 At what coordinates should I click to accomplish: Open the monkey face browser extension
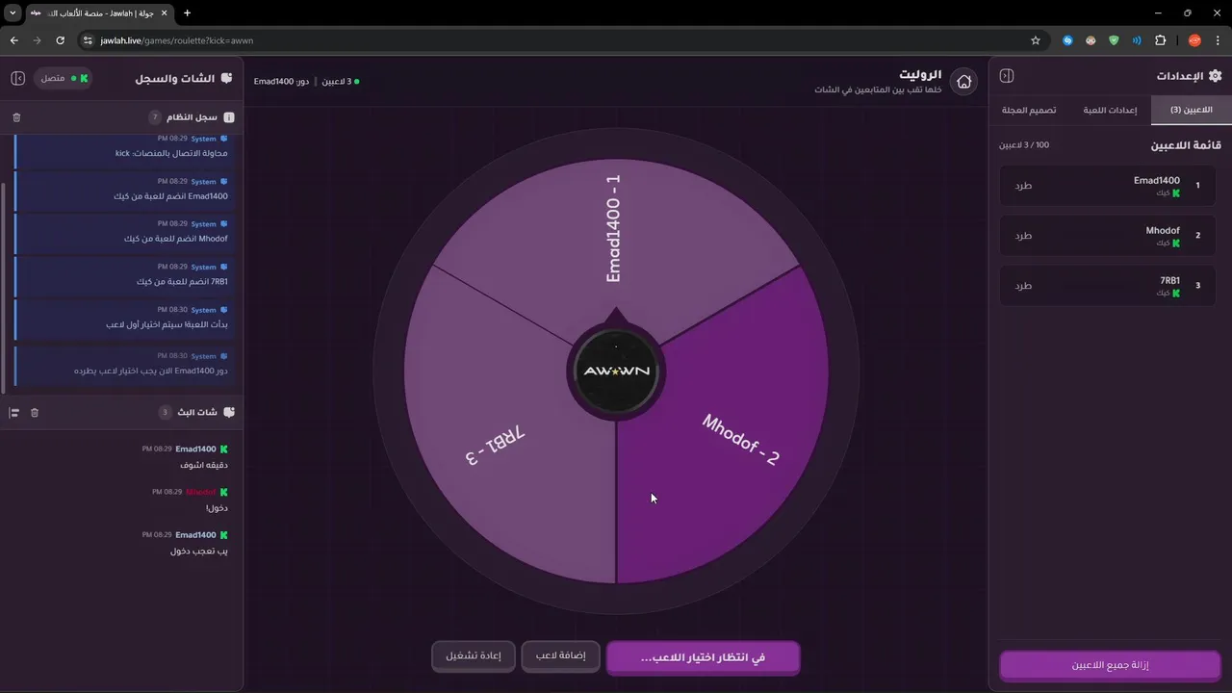(x=1091, y=40)
